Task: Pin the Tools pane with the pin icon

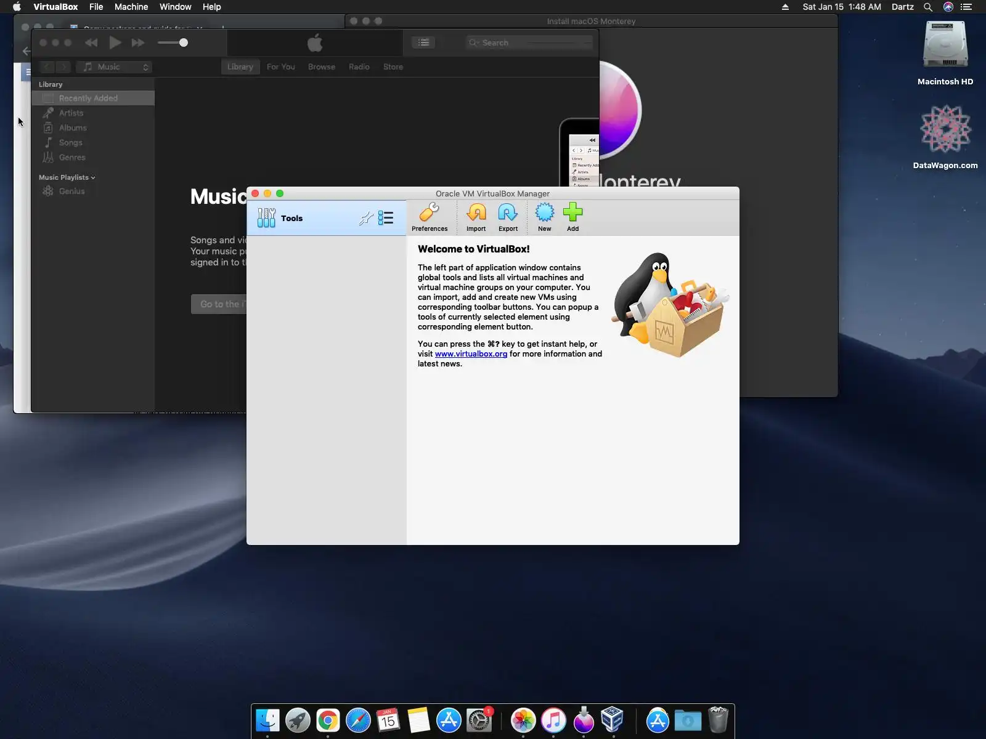Action: pyautogui.click(x=366, y=218)
